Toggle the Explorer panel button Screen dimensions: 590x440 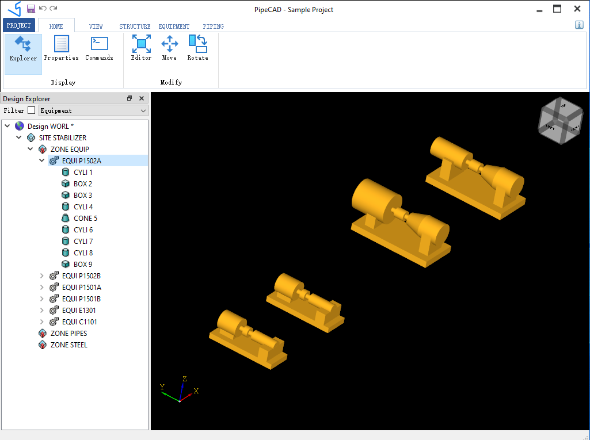click(x=23, y=54)
